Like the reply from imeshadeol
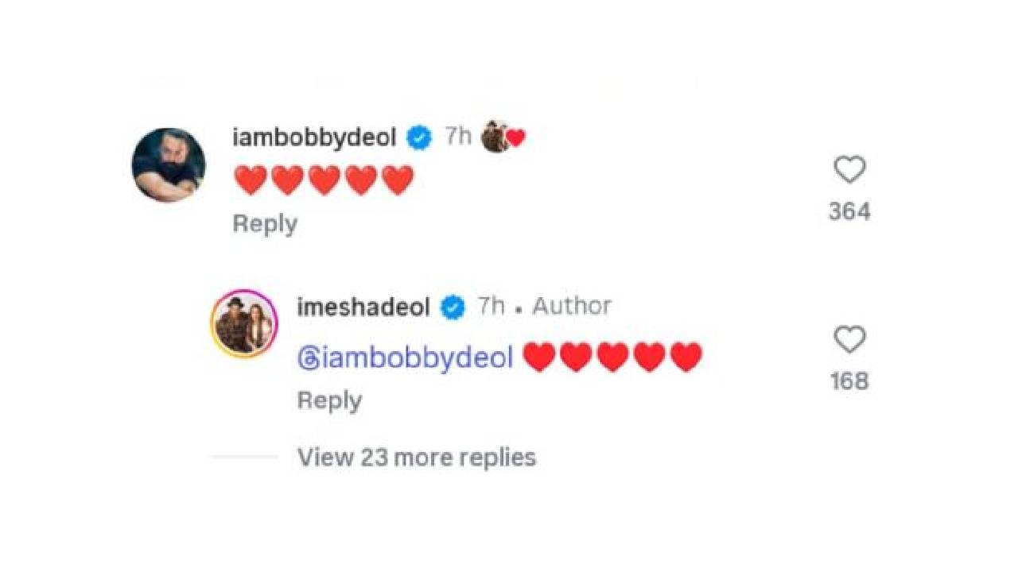Viewport: 1018px width, 572px height. coord(849,340)
